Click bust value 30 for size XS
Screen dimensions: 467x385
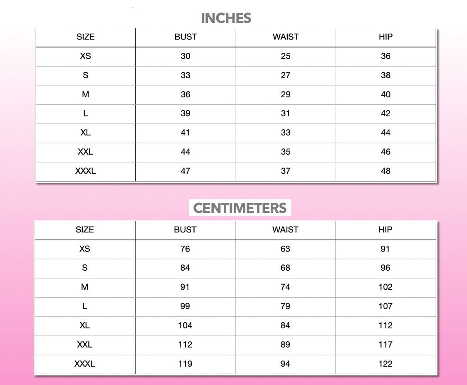pyautogui.click(x=185, y=56)
